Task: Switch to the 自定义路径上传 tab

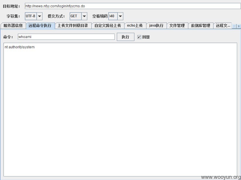Action: 108,26
